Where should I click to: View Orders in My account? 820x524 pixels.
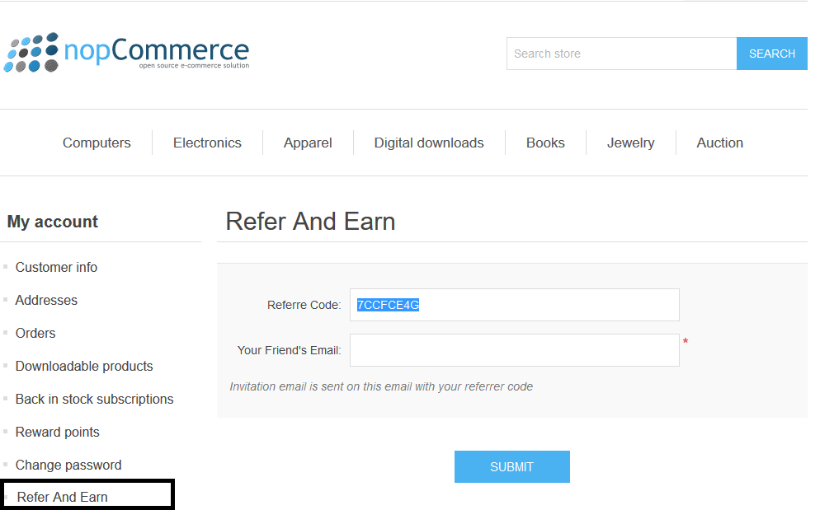[35, 334]
